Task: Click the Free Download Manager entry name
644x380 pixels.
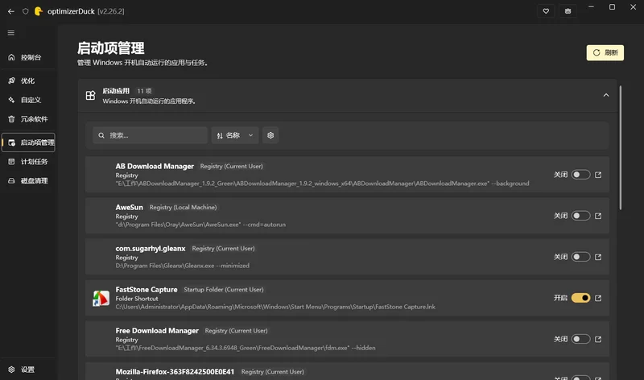Action: pyautogui.click(x=157, y=330)
